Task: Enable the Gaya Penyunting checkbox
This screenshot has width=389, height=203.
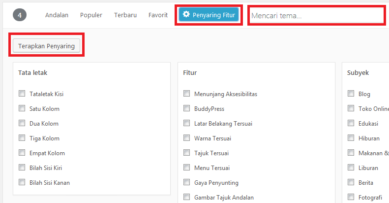Action: (x=186, y=182)
